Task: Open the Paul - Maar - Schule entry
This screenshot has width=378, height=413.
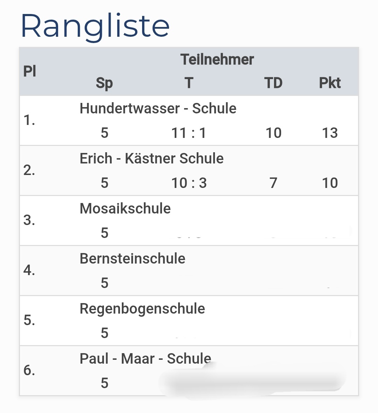Action: point(145,359)
